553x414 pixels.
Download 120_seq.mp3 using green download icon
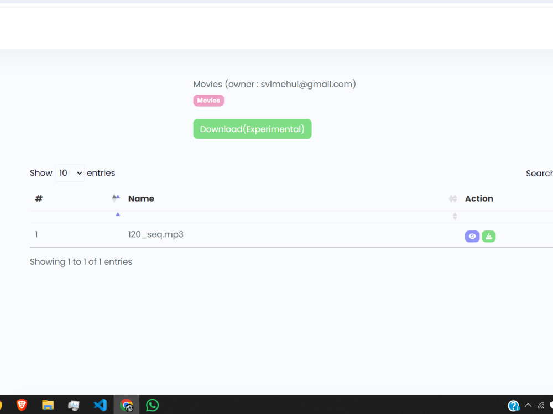pyautogui.click(x=488, y=236)
